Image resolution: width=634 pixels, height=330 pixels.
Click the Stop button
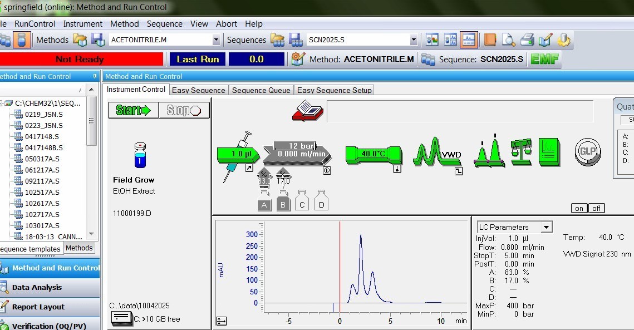[184, 110]
